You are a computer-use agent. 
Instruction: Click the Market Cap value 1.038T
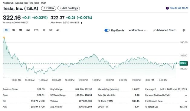[x=136, y=89]
